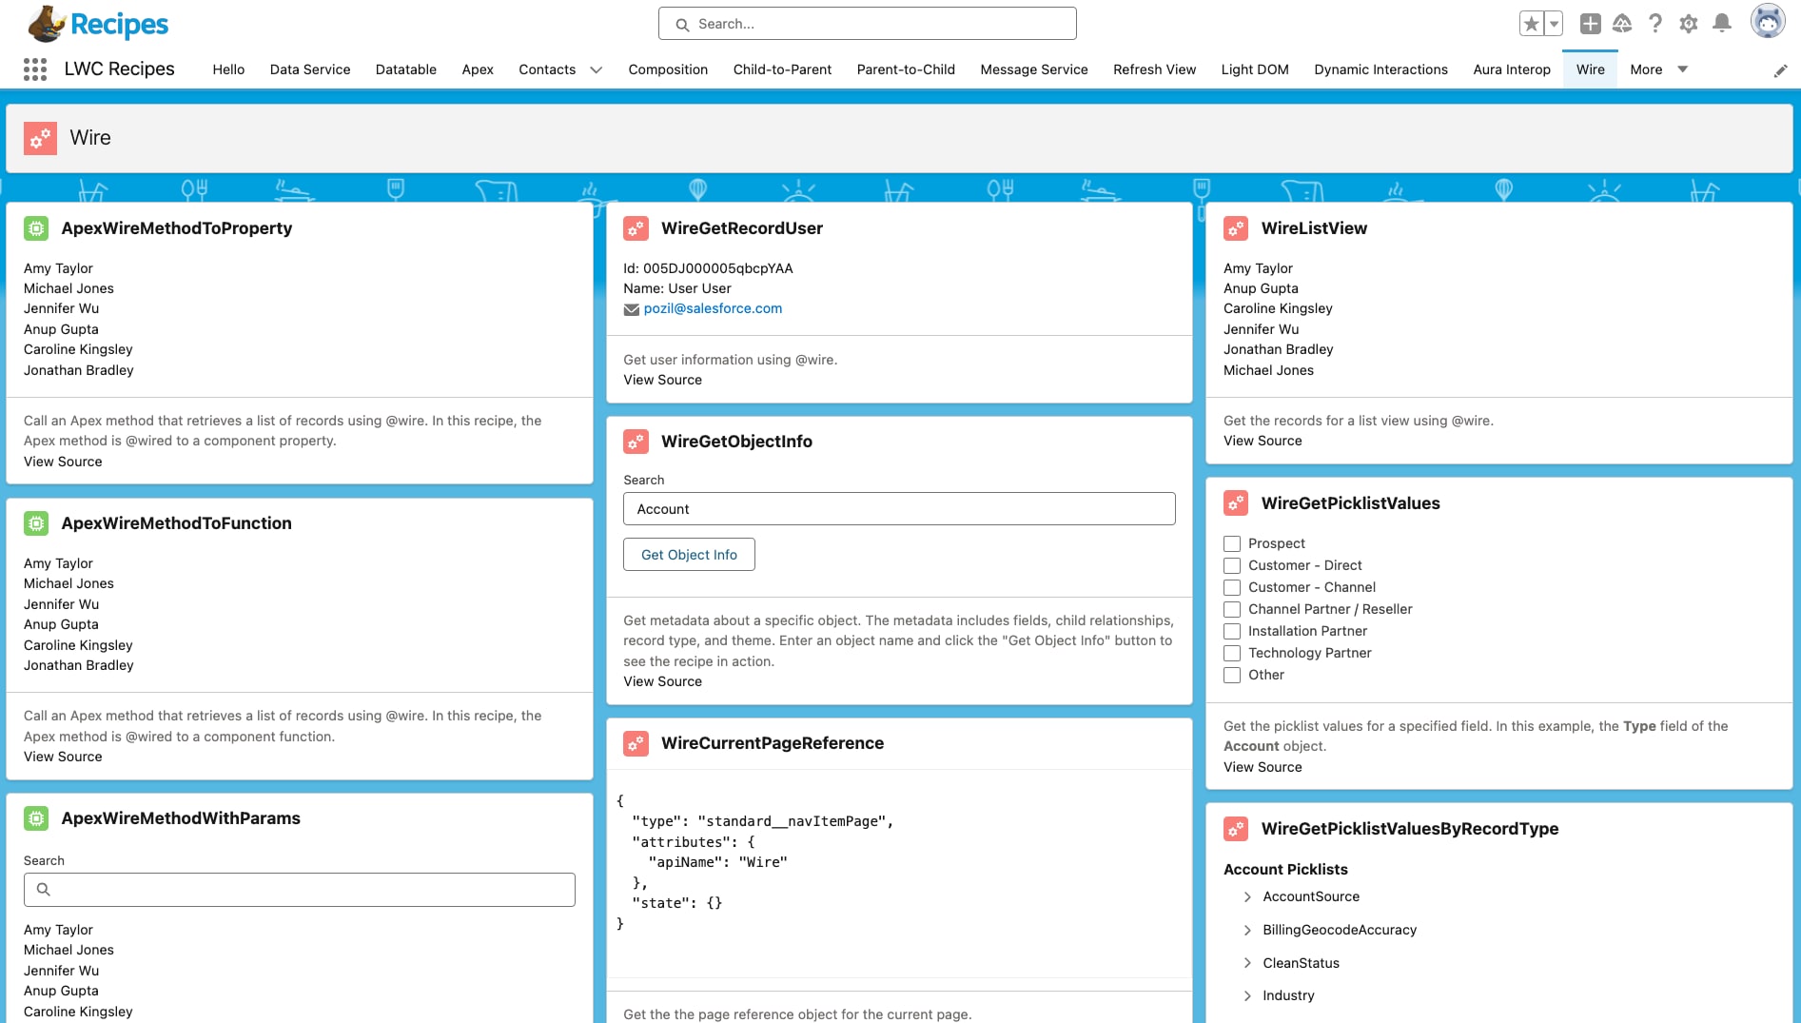Open the Contacts tab dropdown arrow
Image resolution: width=1801 pixels, height=1023 pixels.
coord(597,69)
